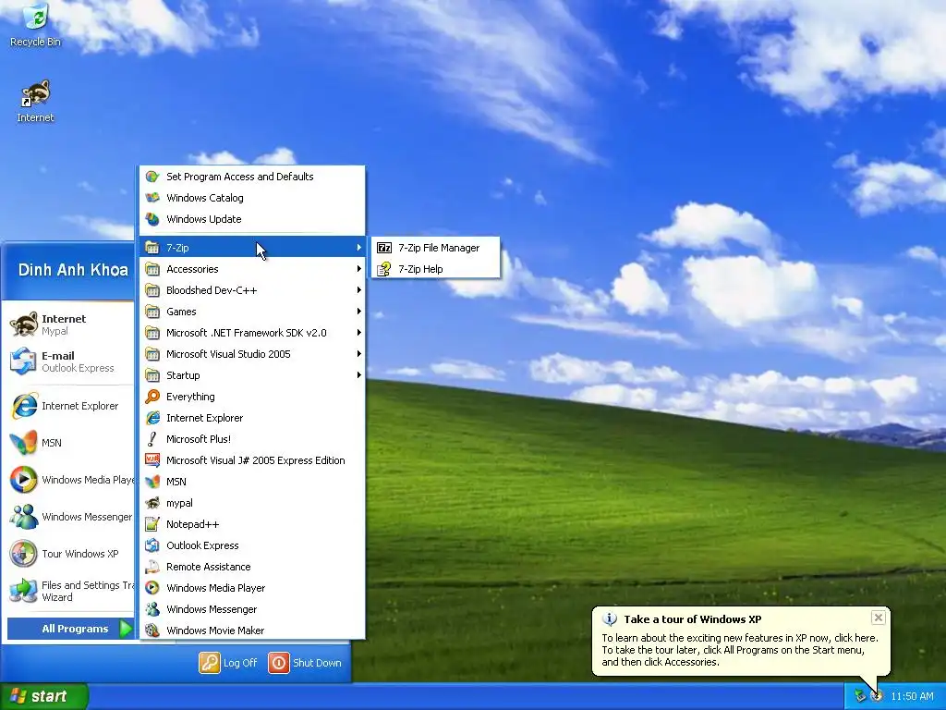
Task: Click the mypal raccoon icon in programs
Action: (152, 503)
